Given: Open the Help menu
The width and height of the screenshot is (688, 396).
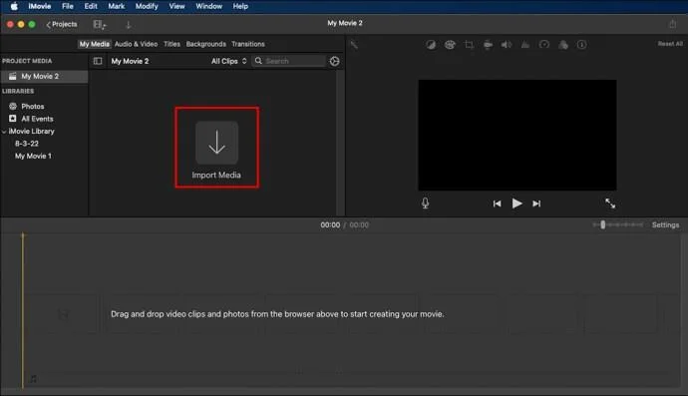Looking at the screenshot, I should [240, 6].
